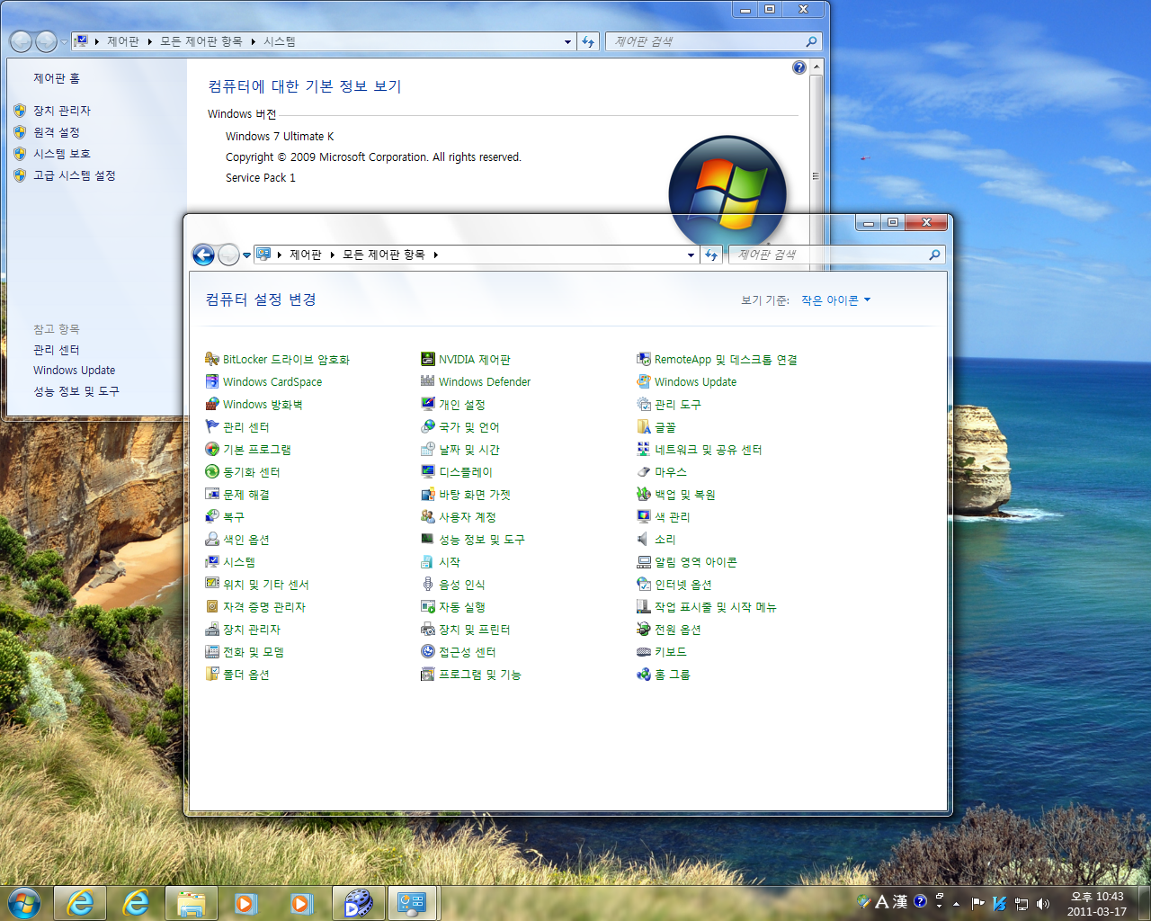Focus 제어판 검색 box in front window
Image resolution: width=1151 pixels, height=921 pixels.
tap(836, 255)
